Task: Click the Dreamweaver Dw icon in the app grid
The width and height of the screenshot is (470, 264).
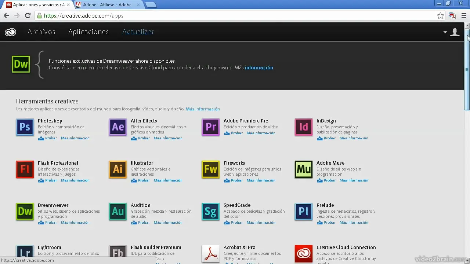Action: pyautogui.click(x=25, y=211)
